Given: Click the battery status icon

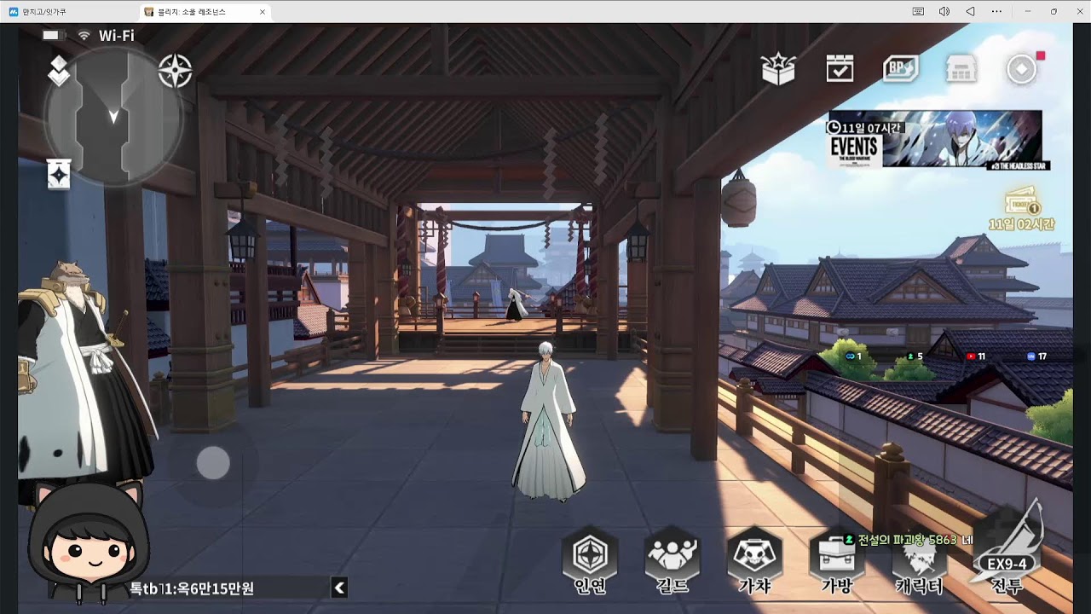Looking at the screenshot, I should tap(53, 35).
